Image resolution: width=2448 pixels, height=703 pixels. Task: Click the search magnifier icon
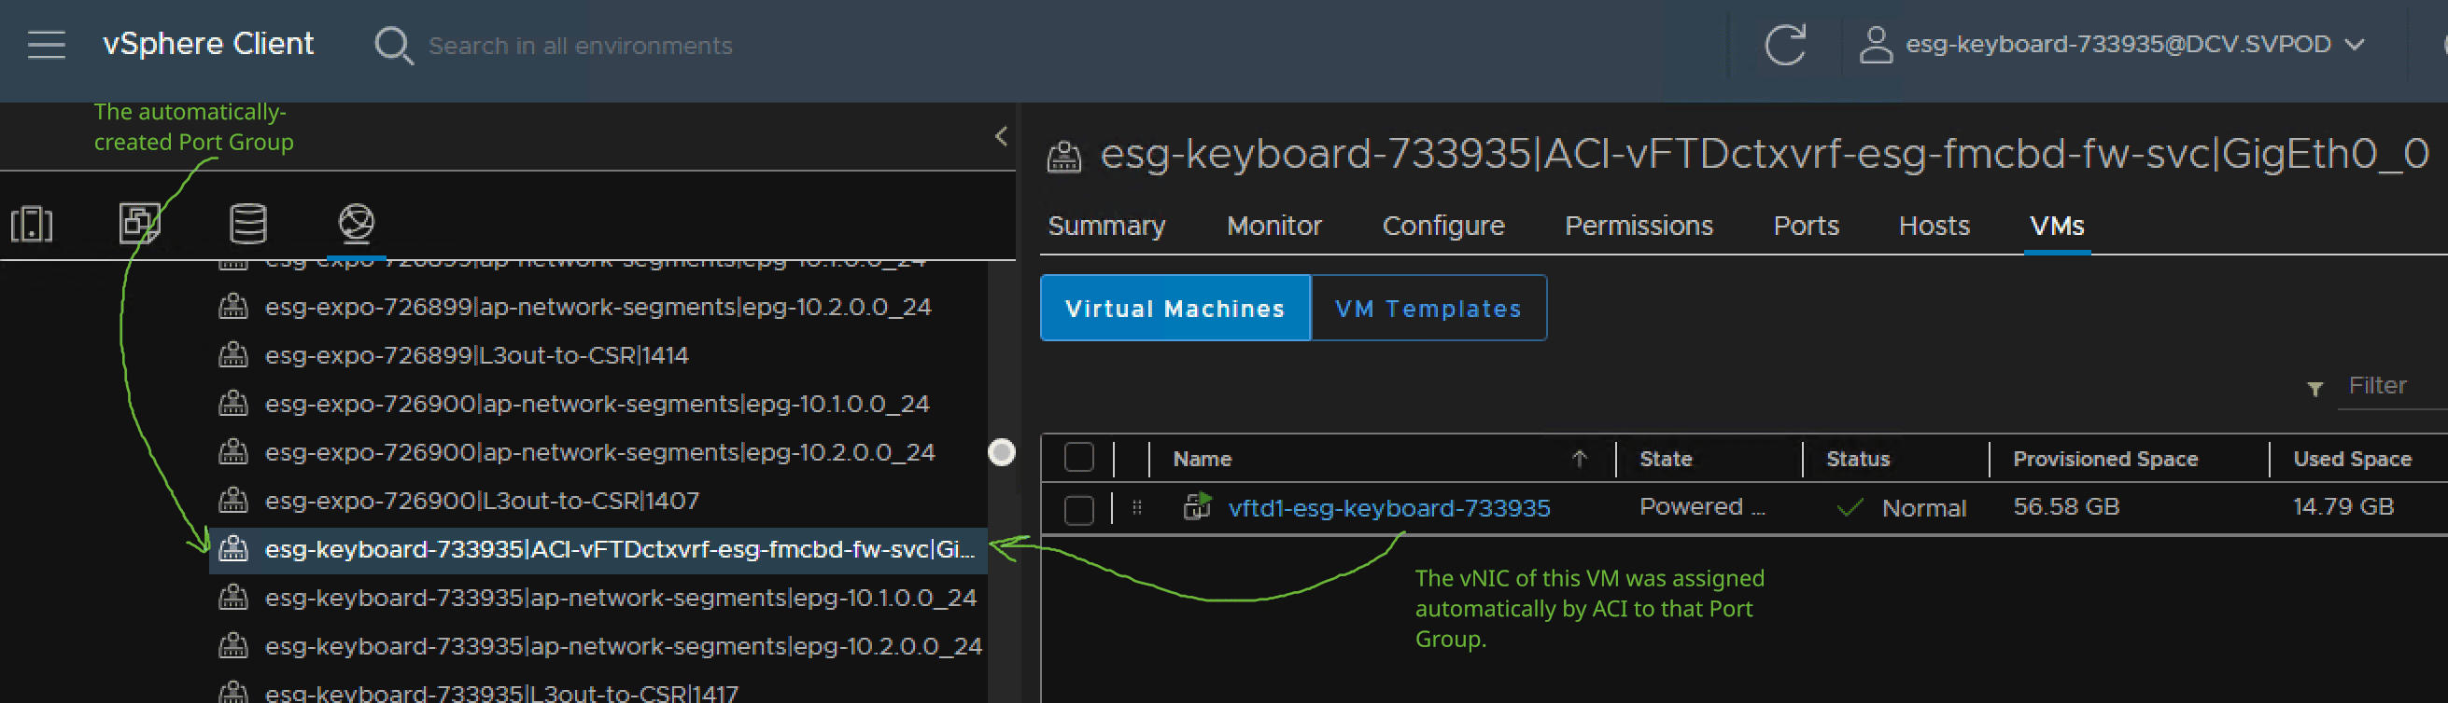pos(392,46)
